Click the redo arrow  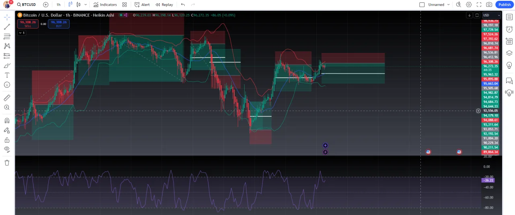[193, 5]
